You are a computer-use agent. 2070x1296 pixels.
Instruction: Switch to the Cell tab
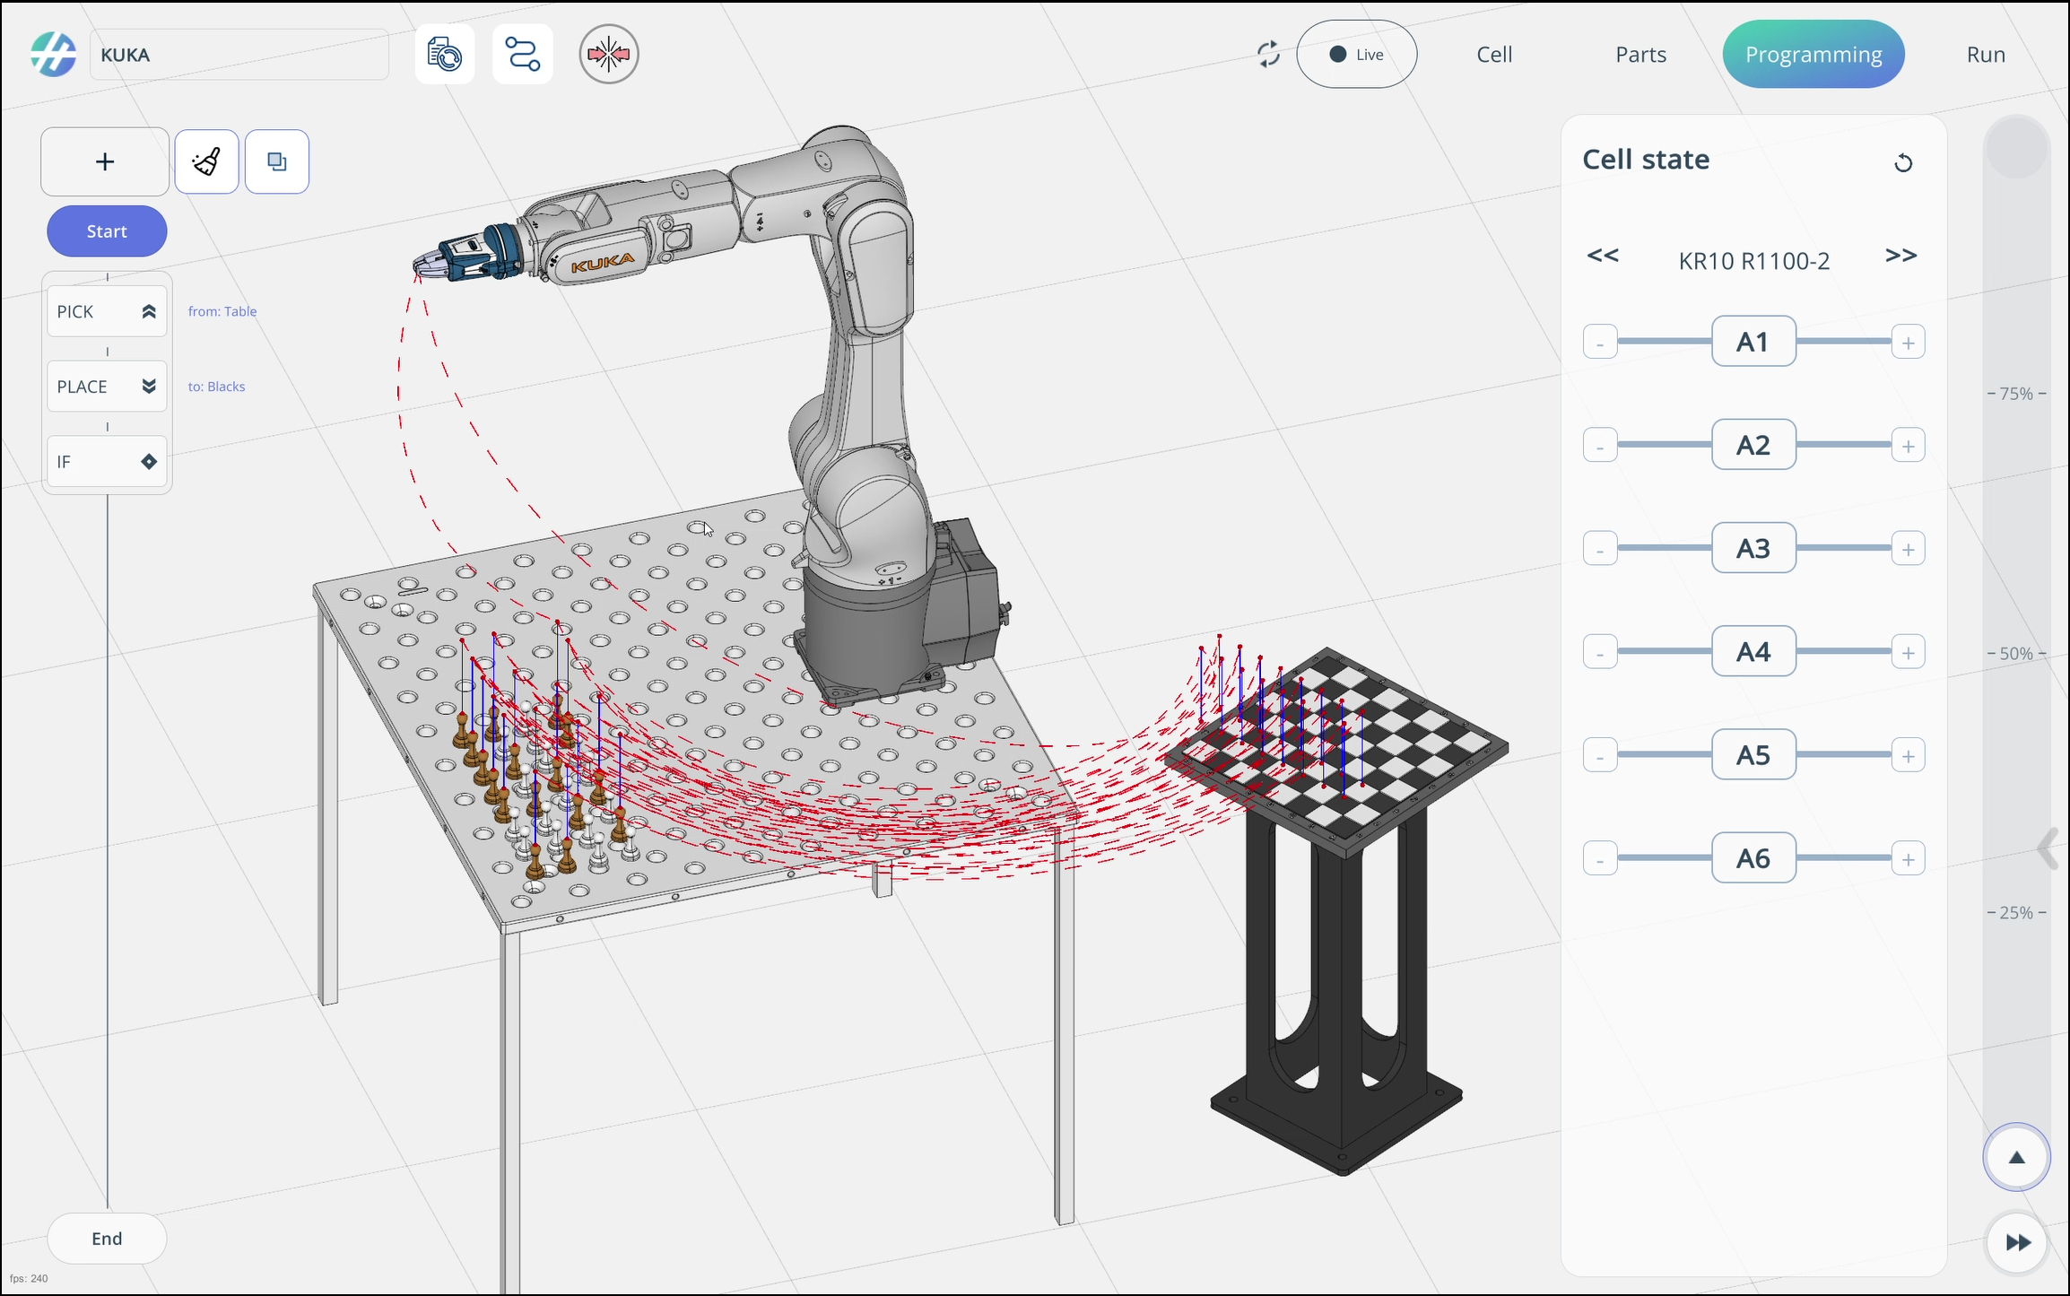click(1494, 55)
